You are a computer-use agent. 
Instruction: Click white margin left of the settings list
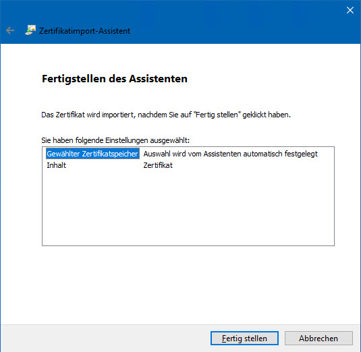[21, 196]
